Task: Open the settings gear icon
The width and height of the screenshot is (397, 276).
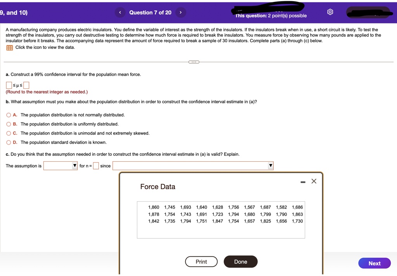Action: pyautogui.click(x=330, y=12)
